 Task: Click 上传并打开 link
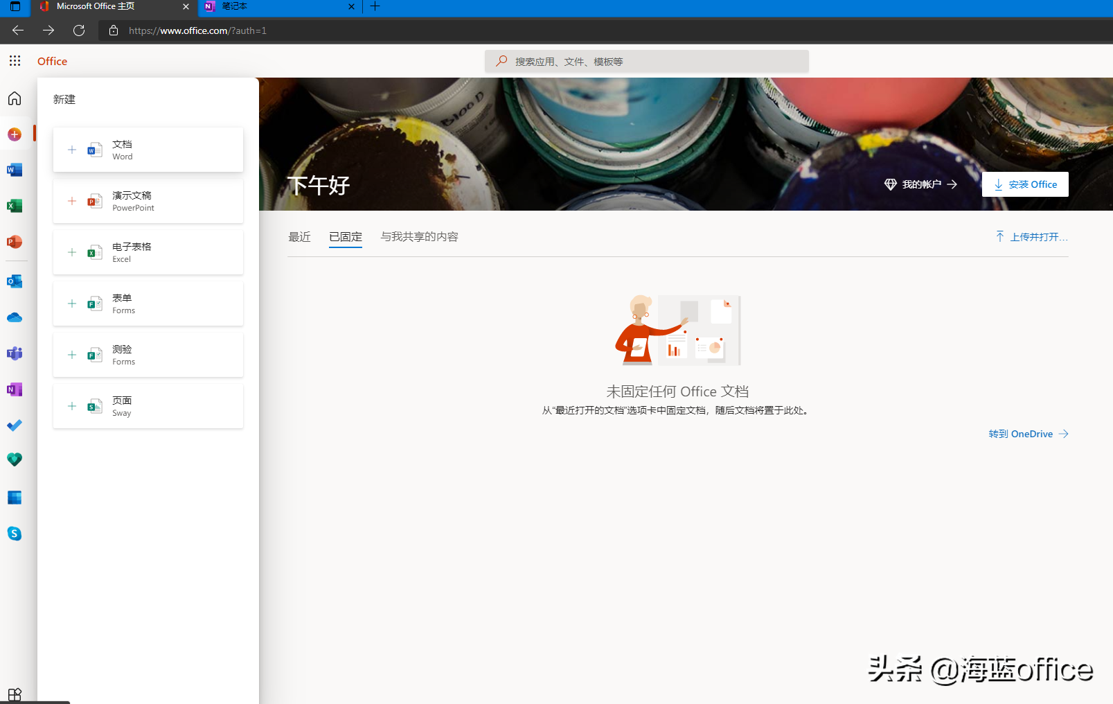pos(1032,236)
